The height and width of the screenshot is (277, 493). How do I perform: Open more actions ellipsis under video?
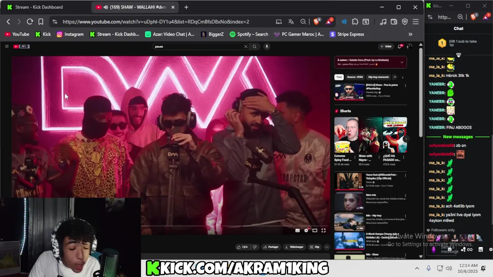(x=327, y=247)
